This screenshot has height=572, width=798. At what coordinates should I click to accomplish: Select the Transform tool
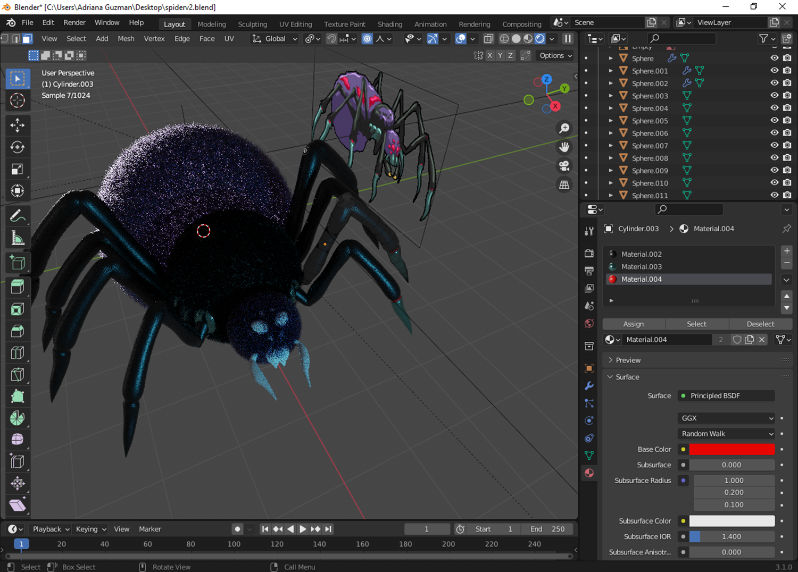(x=17, y=191)
